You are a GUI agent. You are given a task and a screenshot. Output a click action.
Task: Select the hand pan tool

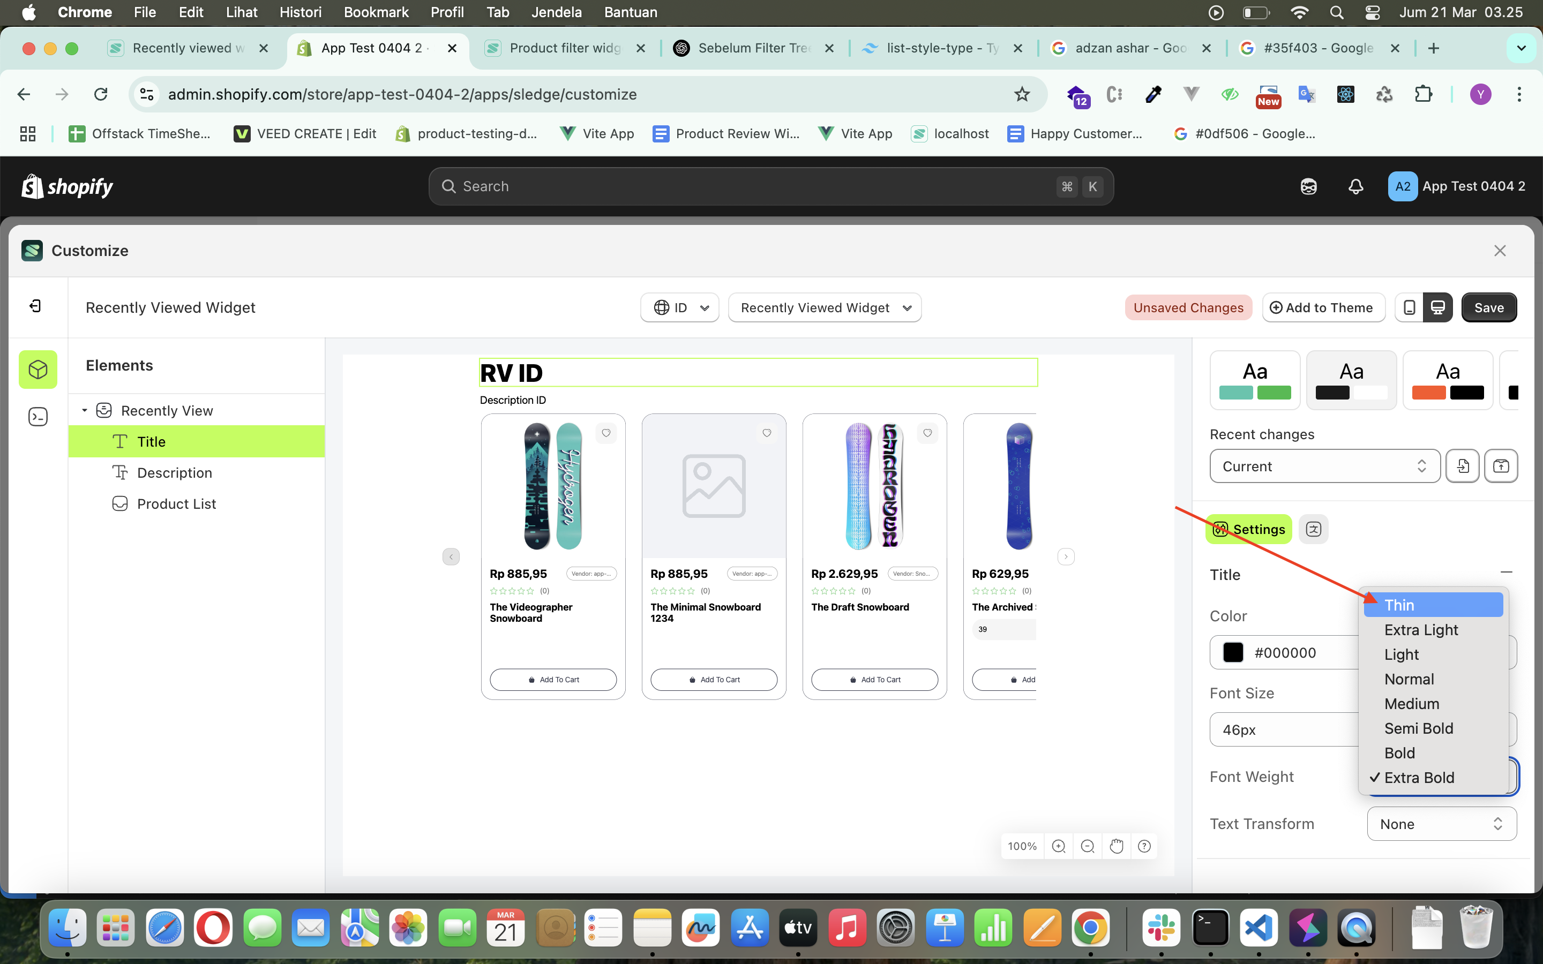pyautogui.click(x=1116, y=846)
